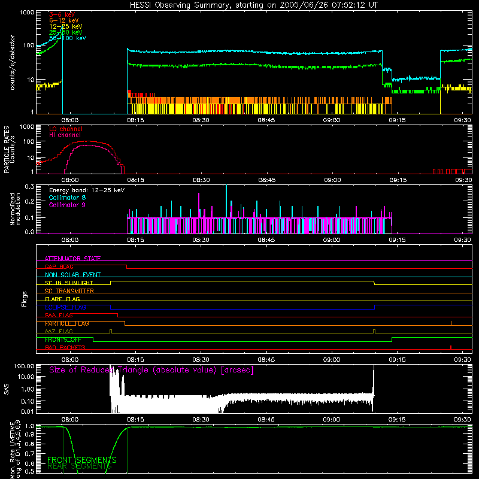Click the REAR SEGMENTS legend label
479x479 pixels.
tap(80, 466)
